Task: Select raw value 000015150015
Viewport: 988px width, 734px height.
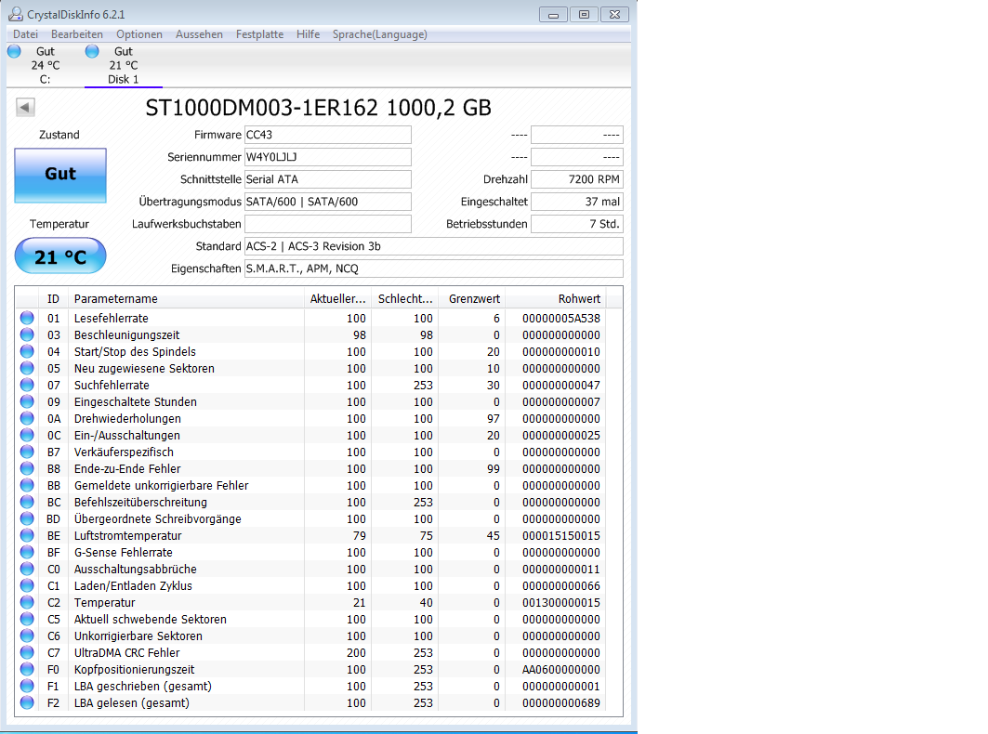Action: [x=560, y=535]
